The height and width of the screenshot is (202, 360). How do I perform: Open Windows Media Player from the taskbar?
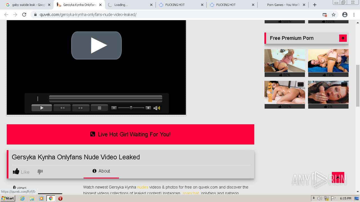[x=41, y=198]
